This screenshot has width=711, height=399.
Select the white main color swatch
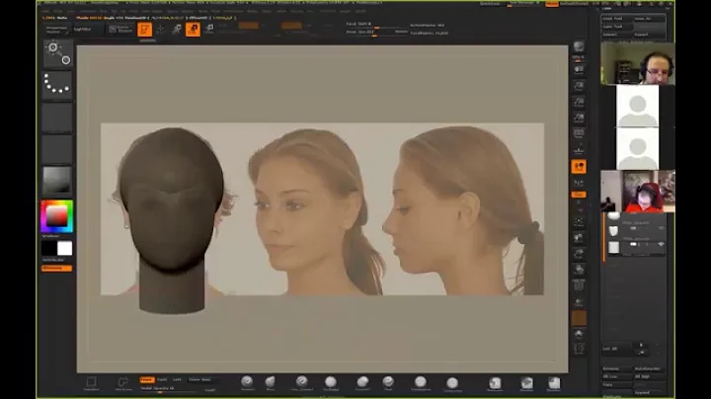(64, 249)
